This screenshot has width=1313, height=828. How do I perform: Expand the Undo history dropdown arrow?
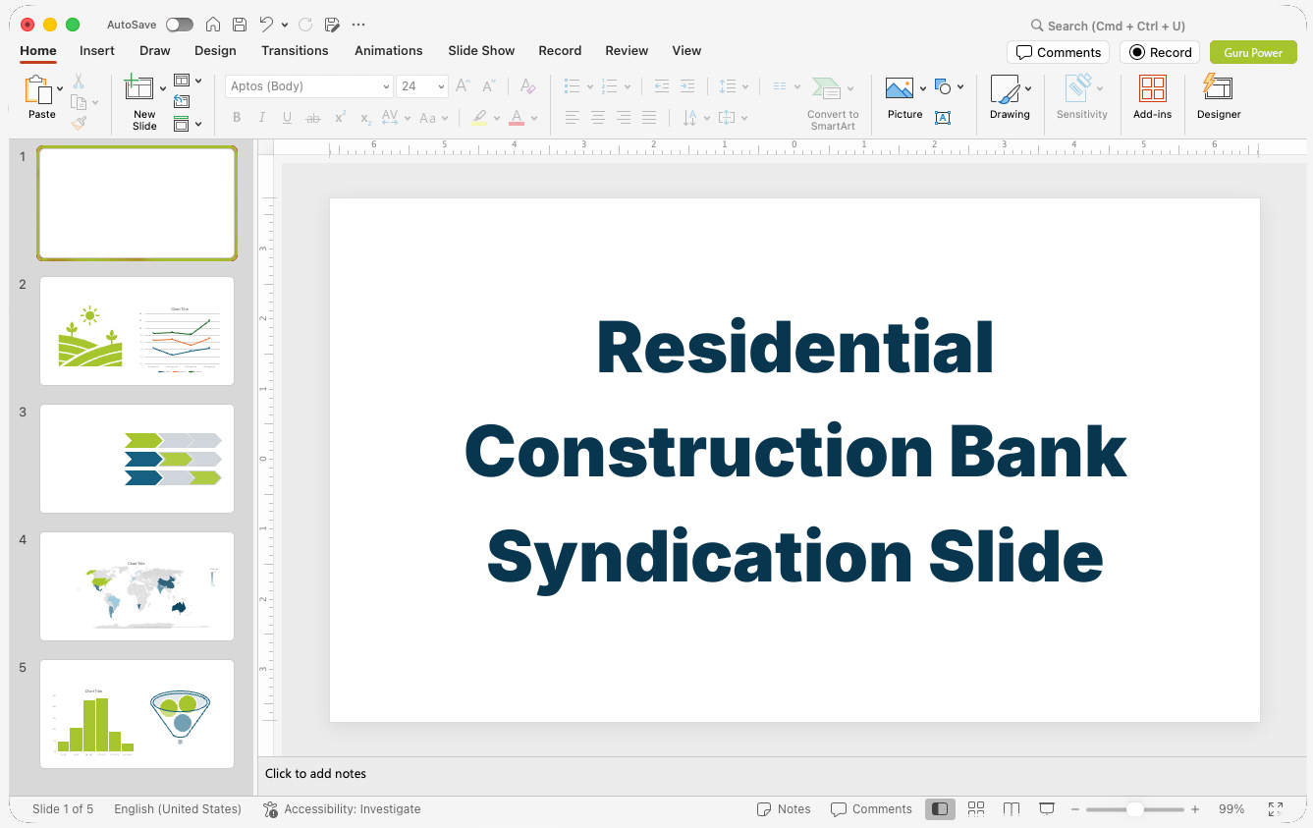pyautogui.click(x=285, y=25)
